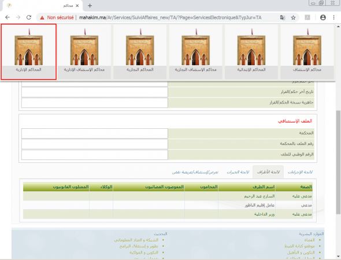Image resolution: width=341 pixels, height=260 pixels.
Task: Select the عامل إقليم الناظور party name
Action: [260, 205]
